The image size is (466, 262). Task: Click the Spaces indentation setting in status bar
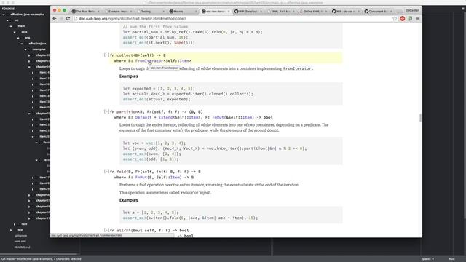point(427,259)
